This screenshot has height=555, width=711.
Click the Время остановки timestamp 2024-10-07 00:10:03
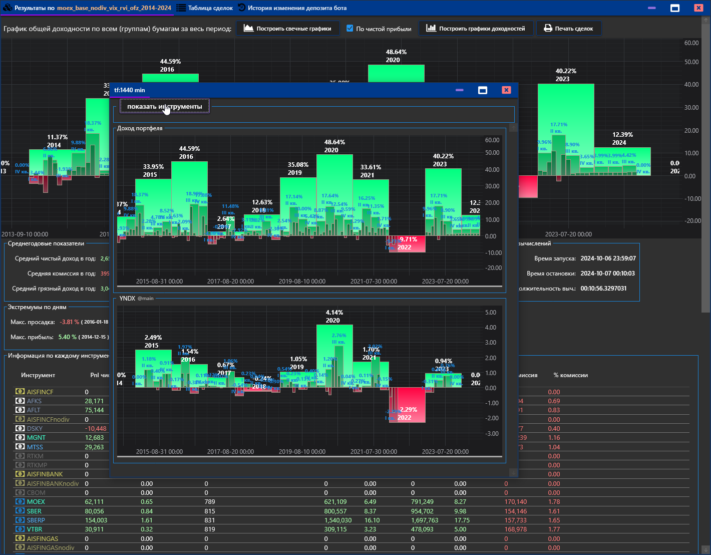tap(607, 273)
